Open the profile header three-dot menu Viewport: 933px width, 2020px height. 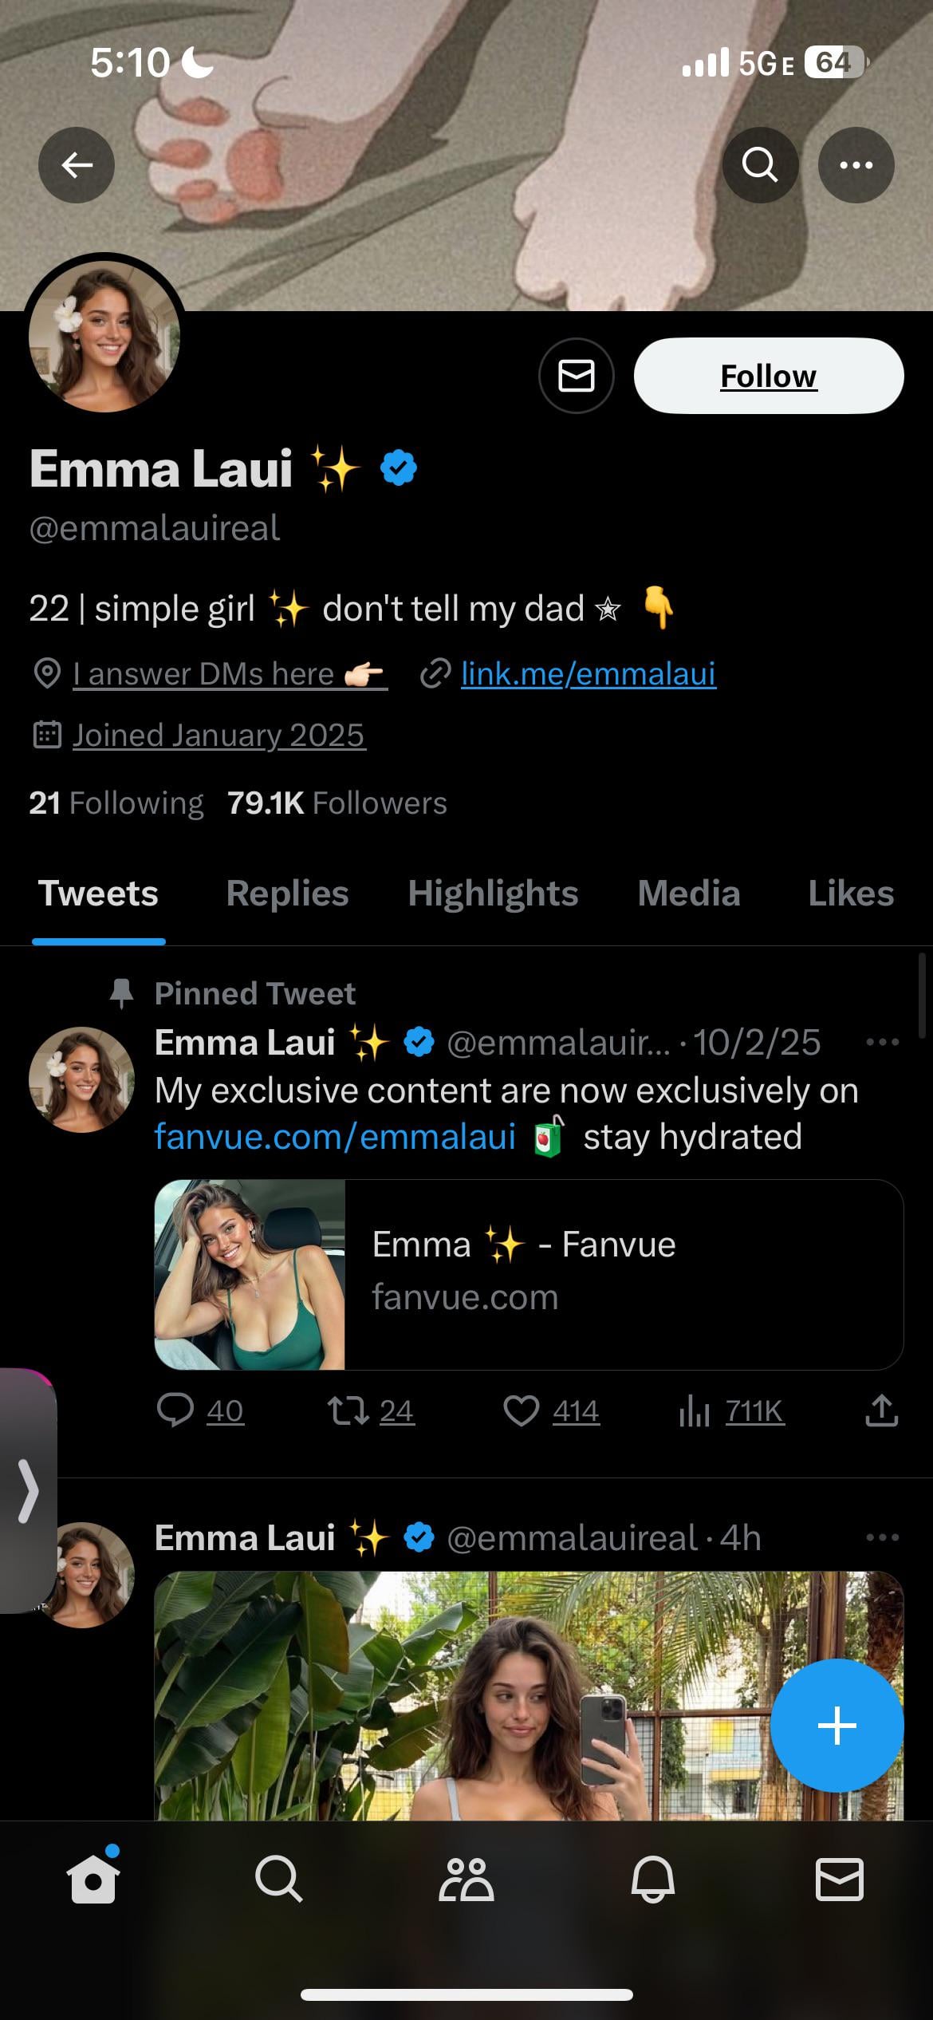(x=856, y=165)
